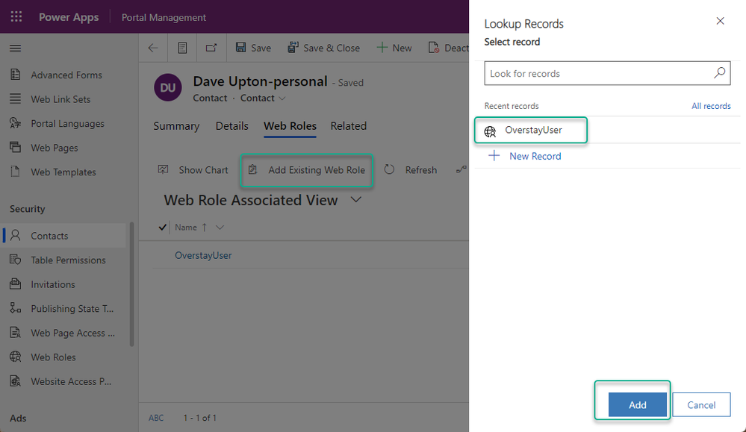Click the sidebar vertical scrollbar

131,284
